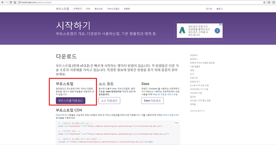
Task: Jump to 반응성 끄기 in the sidebar
Action: 195,82
